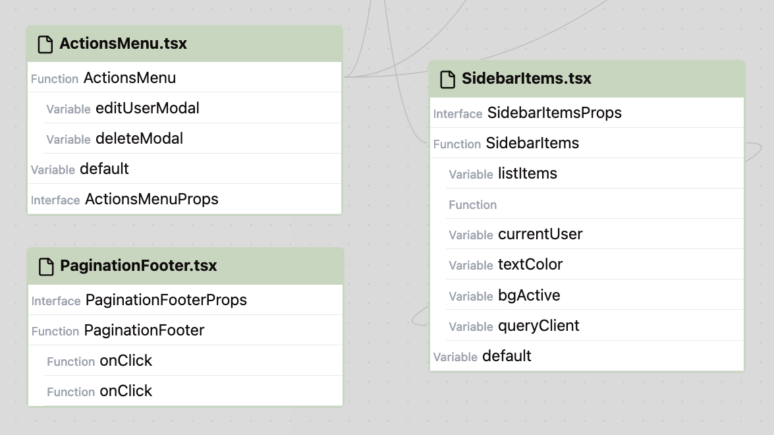The image size is (774, 435).
Task: Click the unnamed Function row under listItems
Action: 473,204
